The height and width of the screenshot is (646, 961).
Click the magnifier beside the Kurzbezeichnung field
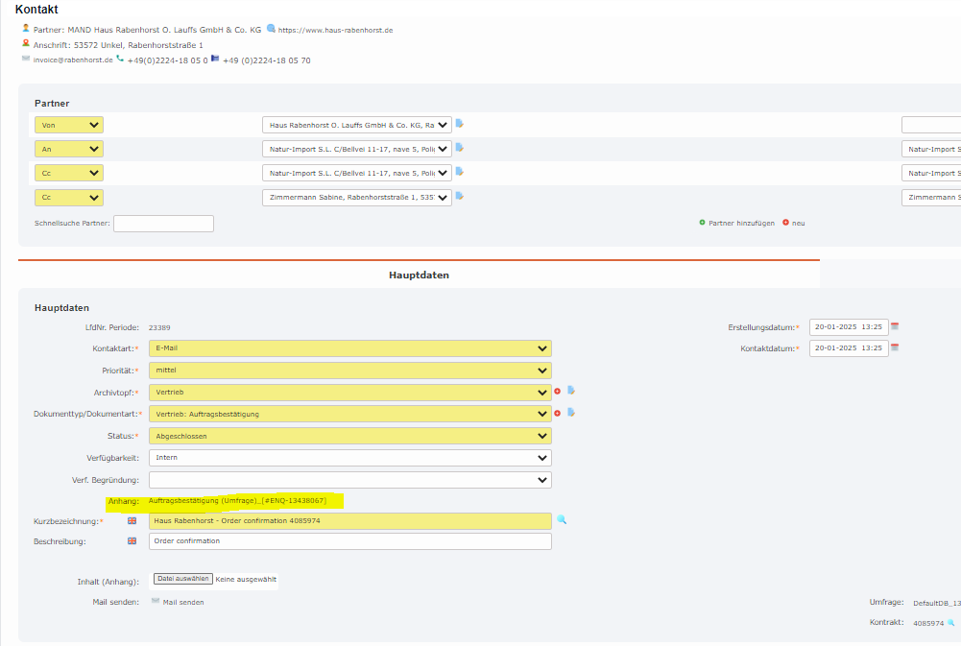(562, 519)
